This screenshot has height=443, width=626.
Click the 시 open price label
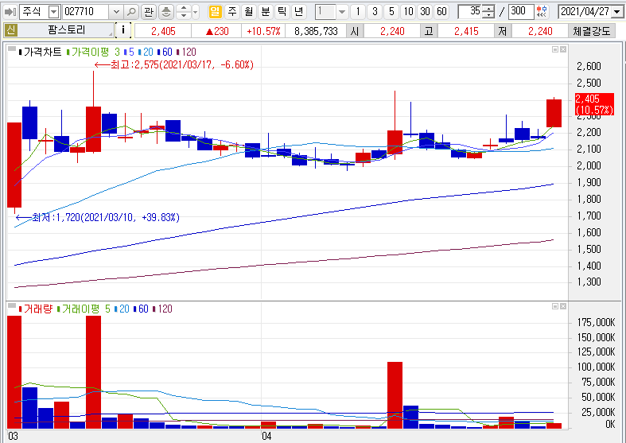pyautogui.click(x=355, y=31)
